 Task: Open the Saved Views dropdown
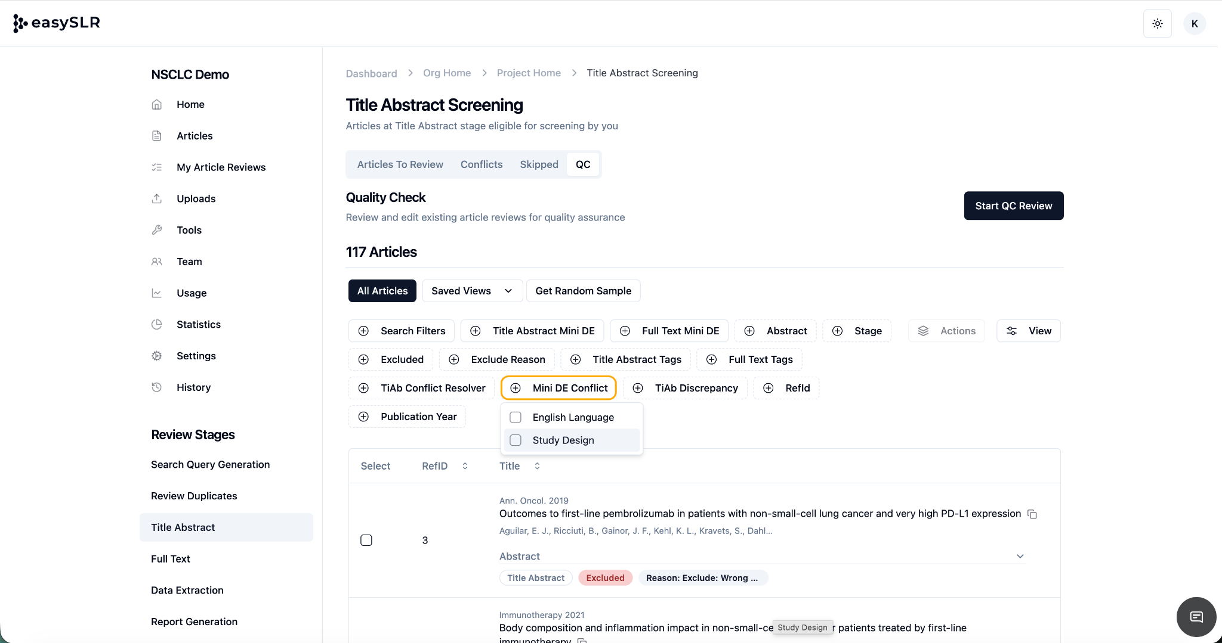(x=471, y=291)
